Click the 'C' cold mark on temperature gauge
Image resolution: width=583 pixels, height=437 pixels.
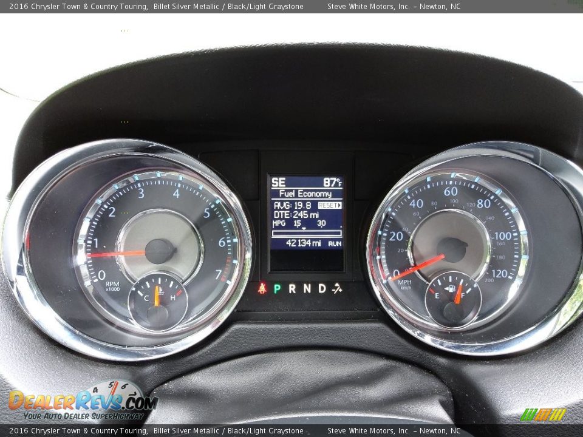click(146, 298)
